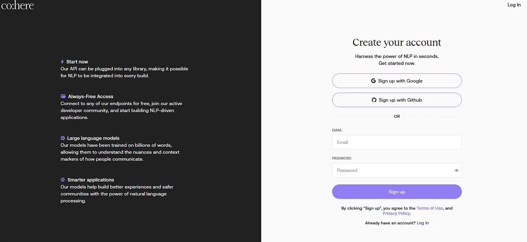
Task: Click the Github logo icon
Action: click(374, 100)
